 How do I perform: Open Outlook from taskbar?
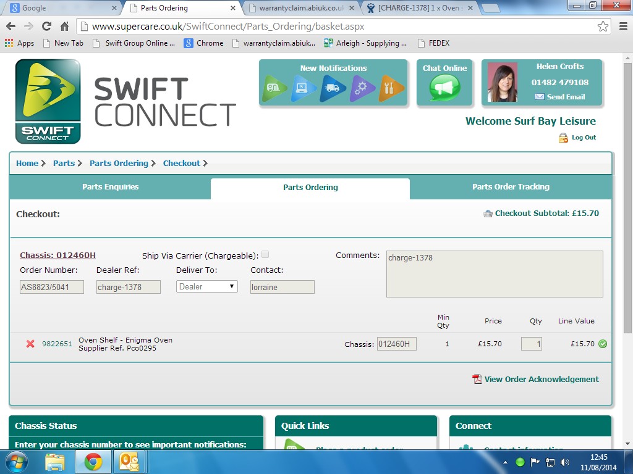pos(129,462)
